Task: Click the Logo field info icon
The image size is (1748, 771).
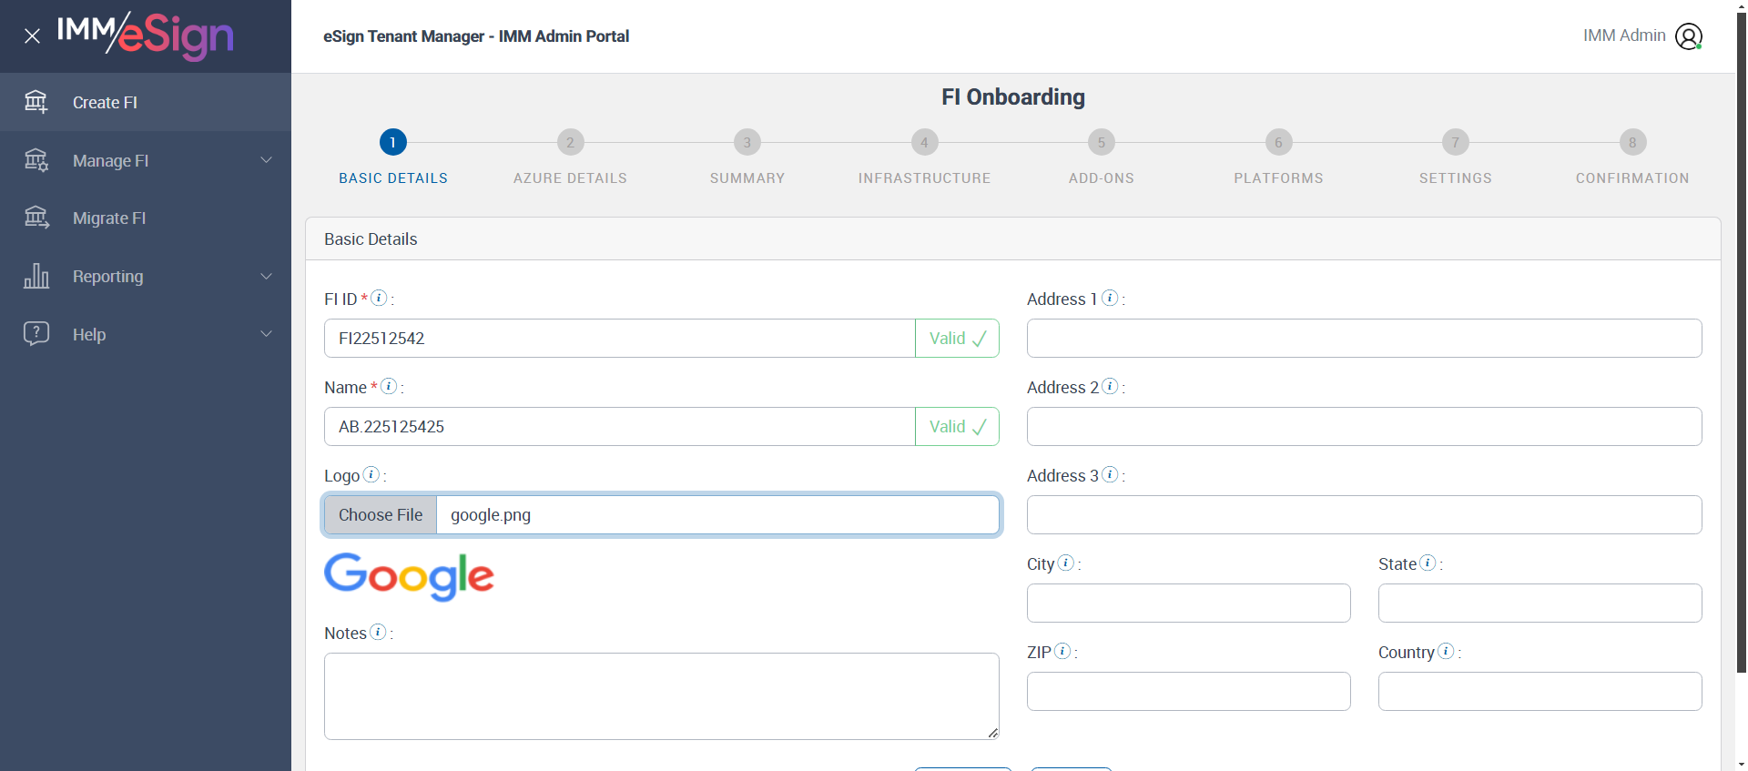Action: pyautogui.click(x=371, y=474)
